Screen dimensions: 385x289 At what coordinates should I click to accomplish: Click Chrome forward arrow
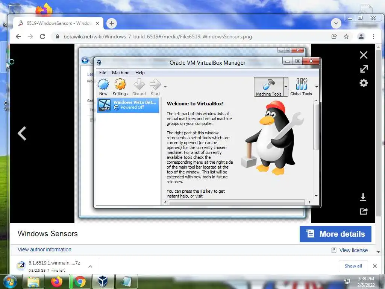[30, 37]
